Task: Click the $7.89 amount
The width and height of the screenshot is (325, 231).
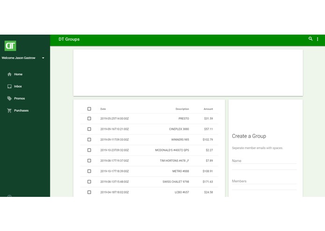Action: click(x=209, y=161)
